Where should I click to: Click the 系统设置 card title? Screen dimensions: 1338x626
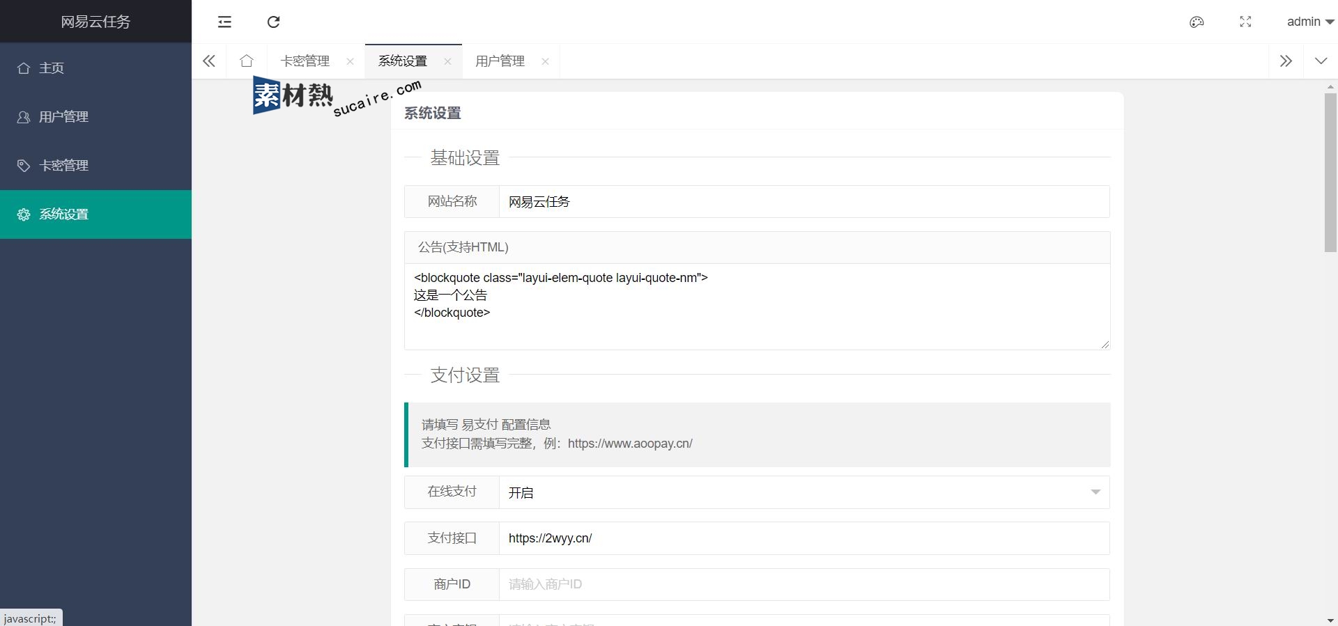coord(433,113)
